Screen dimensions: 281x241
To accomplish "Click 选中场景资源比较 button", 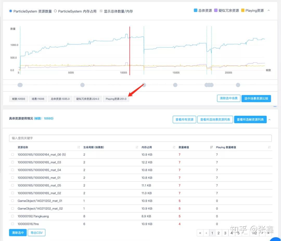I will tap(256, 98).
